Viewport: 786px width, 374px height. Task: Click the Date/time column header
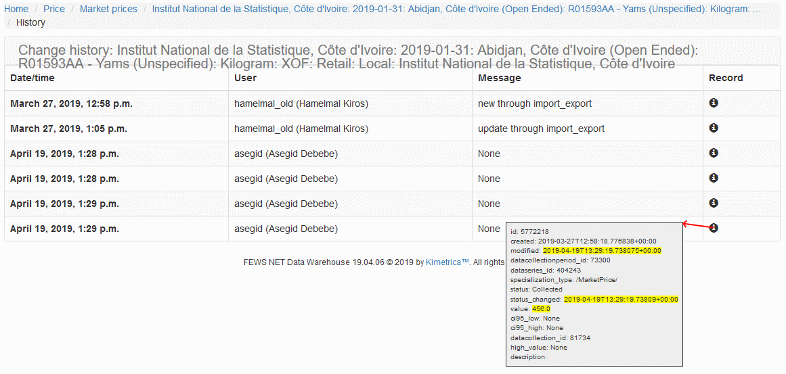[x=32, y=78]
